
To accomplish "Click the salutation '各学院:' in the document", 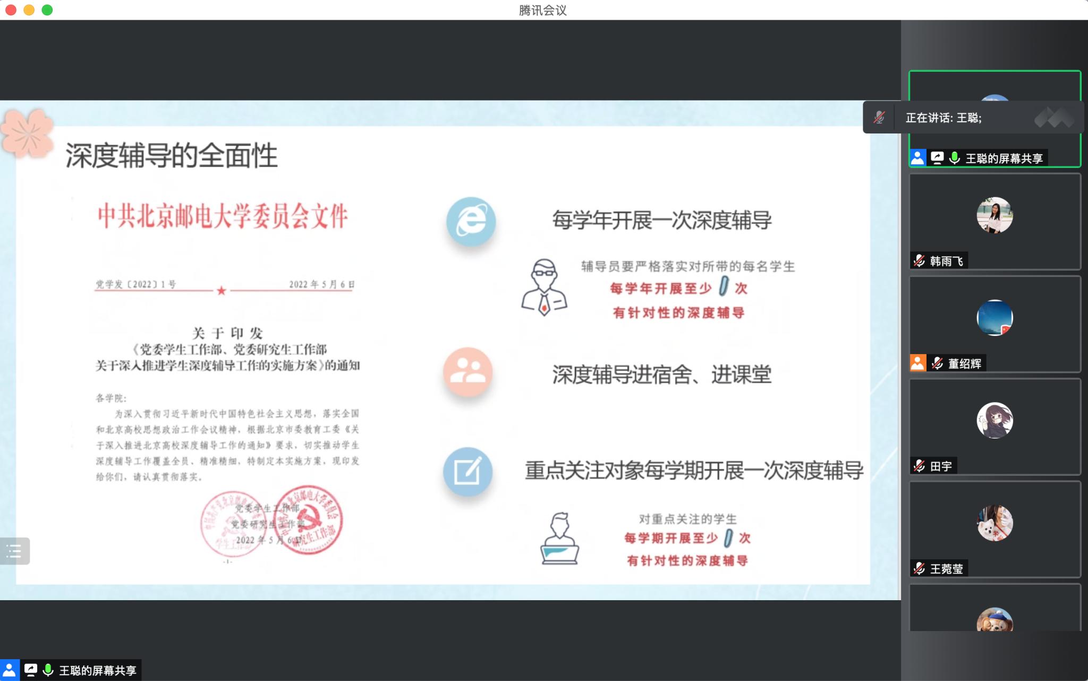I will [x=111, y=398].
